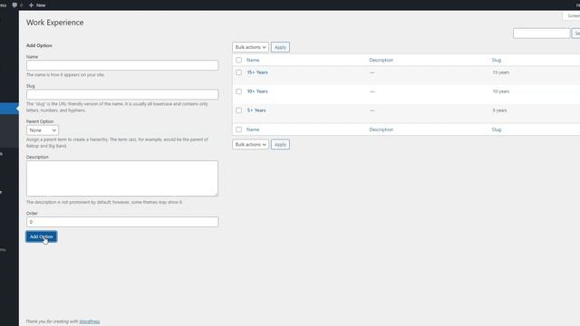Screen dimensions: 580x326
Task: Open the 15+ Years option link
Action: [x=257, y=72]
